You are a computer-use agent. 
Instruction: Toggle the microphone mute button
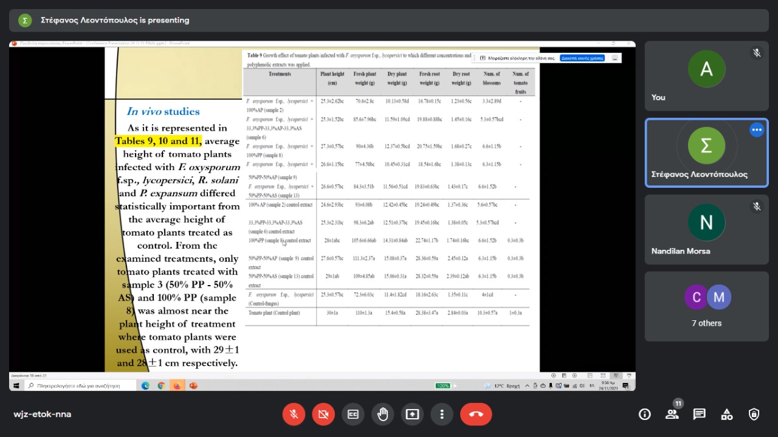coord(294,415)
